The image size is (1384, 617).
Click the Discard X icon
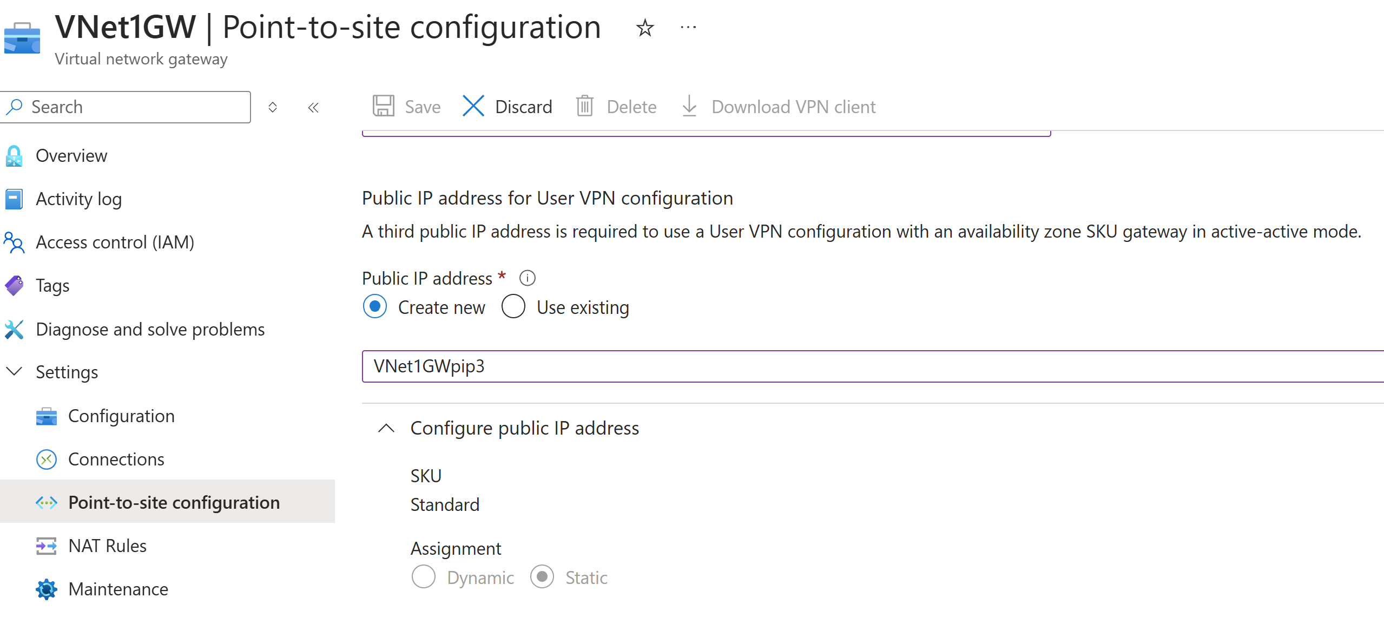(x=473, y=106)
